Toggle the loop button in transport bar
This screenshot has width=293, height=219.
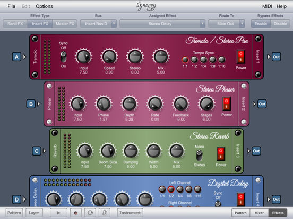[x=90, y=213]
